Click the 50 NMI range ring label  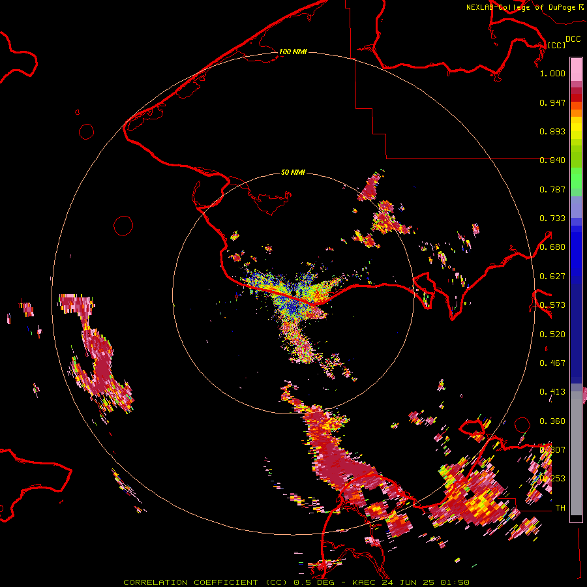[293, 172]
